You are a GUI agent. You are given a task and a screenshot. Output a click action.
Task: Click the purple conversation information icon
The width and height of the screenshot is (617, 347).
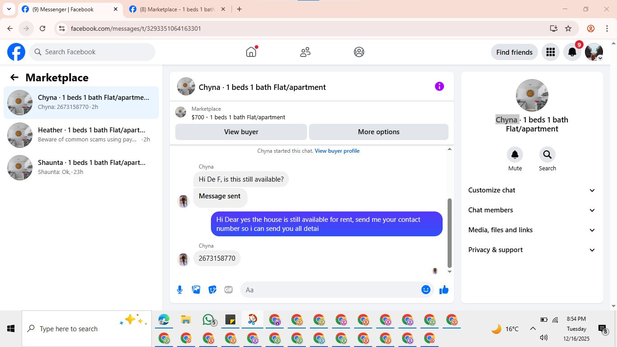click(439, 86)
